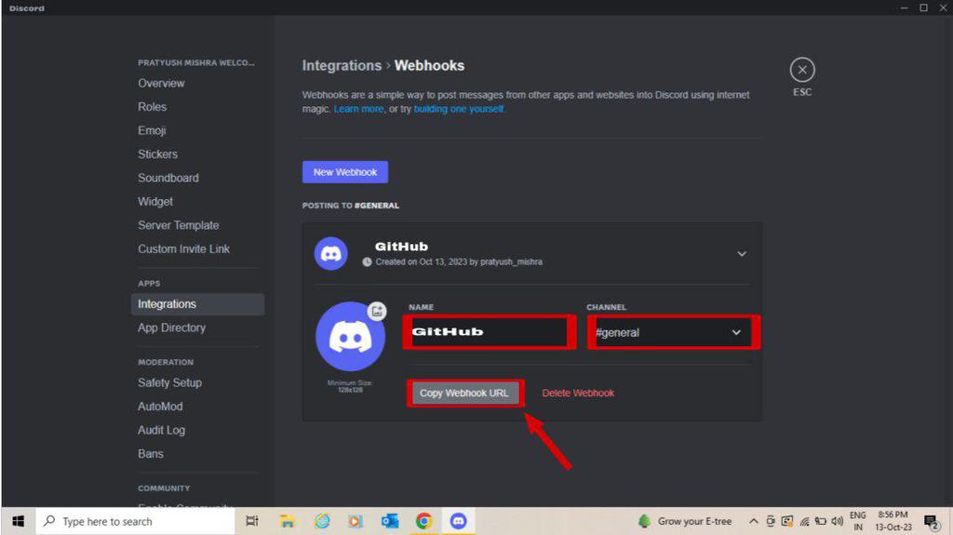Click the Discord taskbar icon
This screenshot has width=953, height=535.
(458, 521)
